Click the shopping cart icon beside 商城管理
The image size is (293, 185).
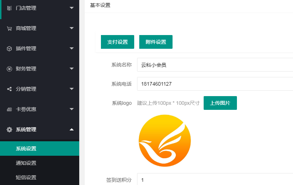point(9,29)
